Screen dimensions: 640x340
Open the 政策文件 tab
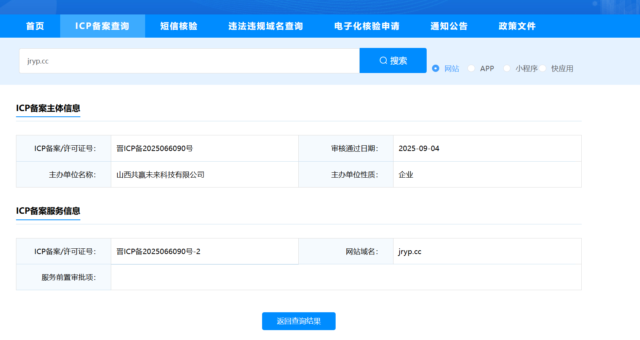pos(517,26)
